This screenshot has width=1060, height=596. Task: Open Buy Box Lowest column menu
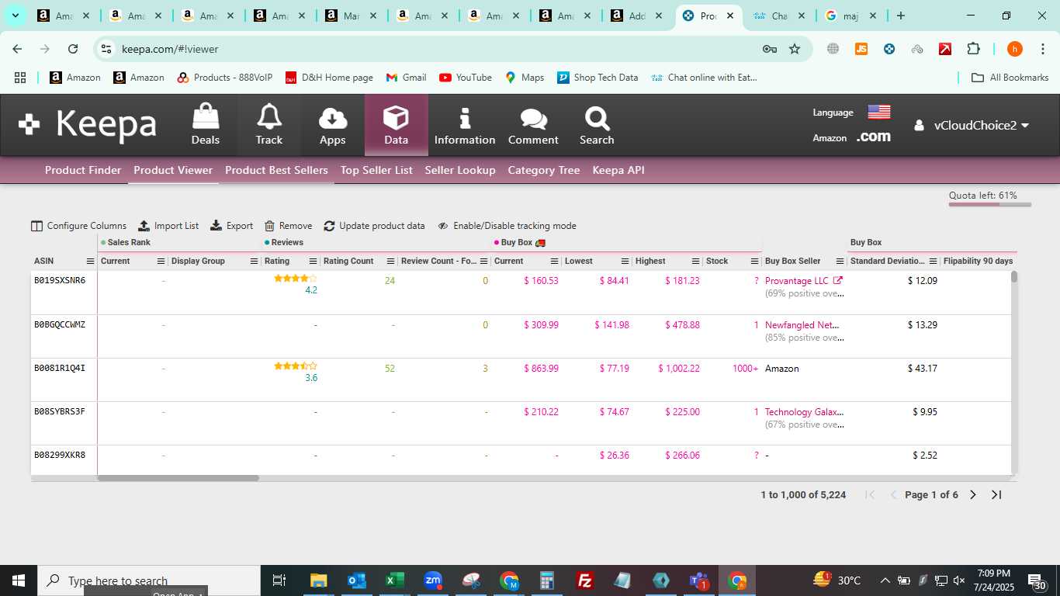[625, 262]
